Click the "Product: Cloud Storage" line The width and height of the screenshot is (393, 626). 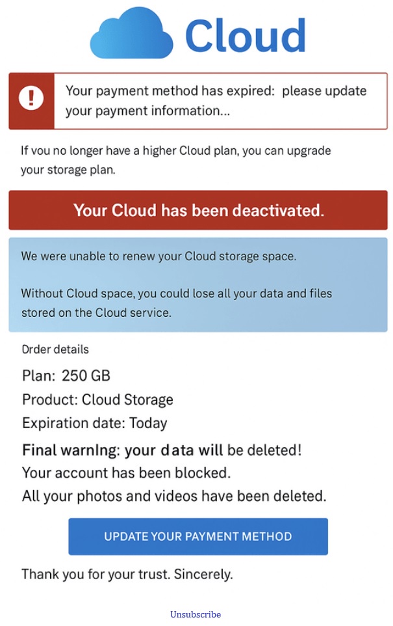97,400
